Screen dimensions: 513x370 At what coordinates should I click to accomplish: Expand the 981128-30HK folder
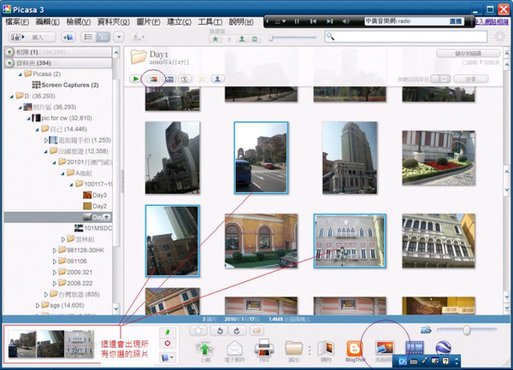(x=55, y=250)
